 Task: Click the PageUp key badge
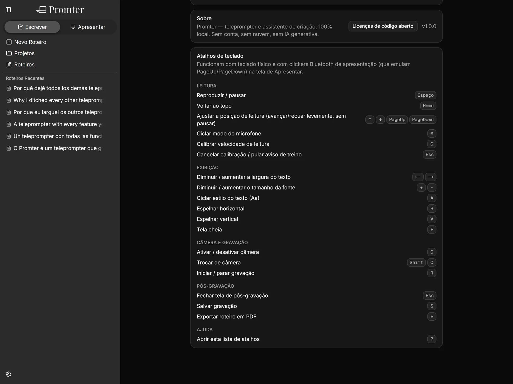point(397,120)
